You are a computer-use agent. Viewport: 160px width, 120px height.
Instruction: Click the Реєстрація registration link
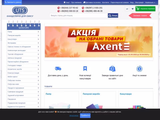point(139,2)
